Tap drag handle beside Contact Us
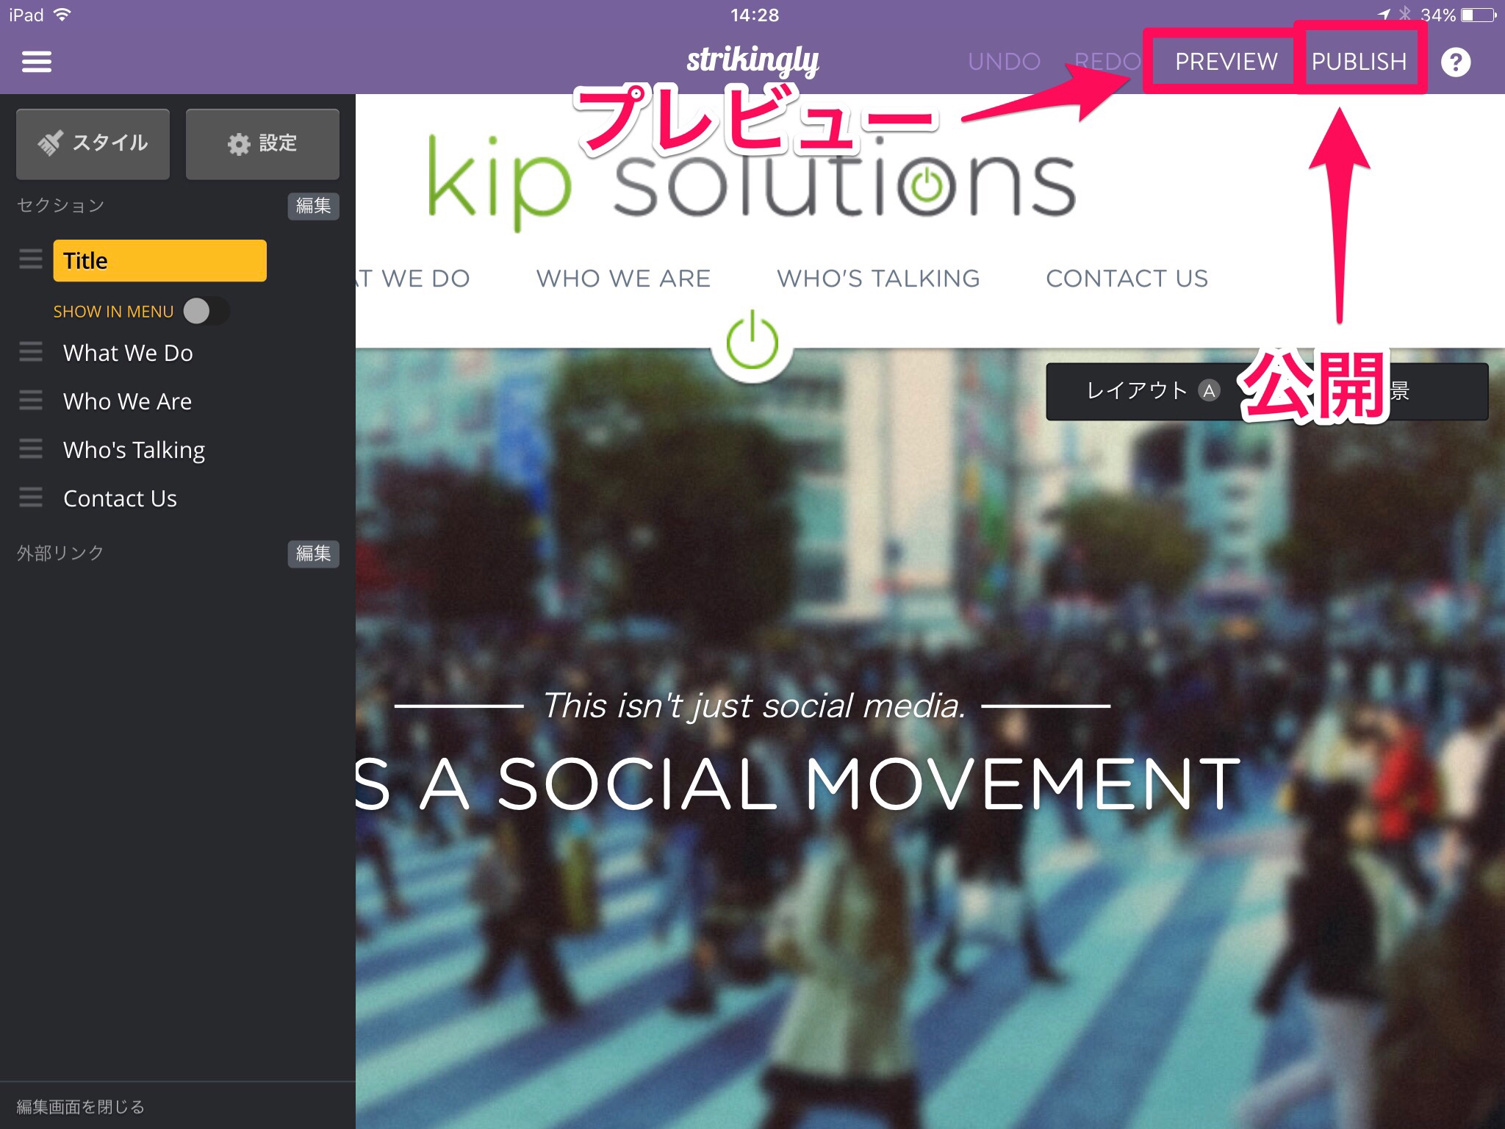1505x1129 pixels. pos(31,498)
